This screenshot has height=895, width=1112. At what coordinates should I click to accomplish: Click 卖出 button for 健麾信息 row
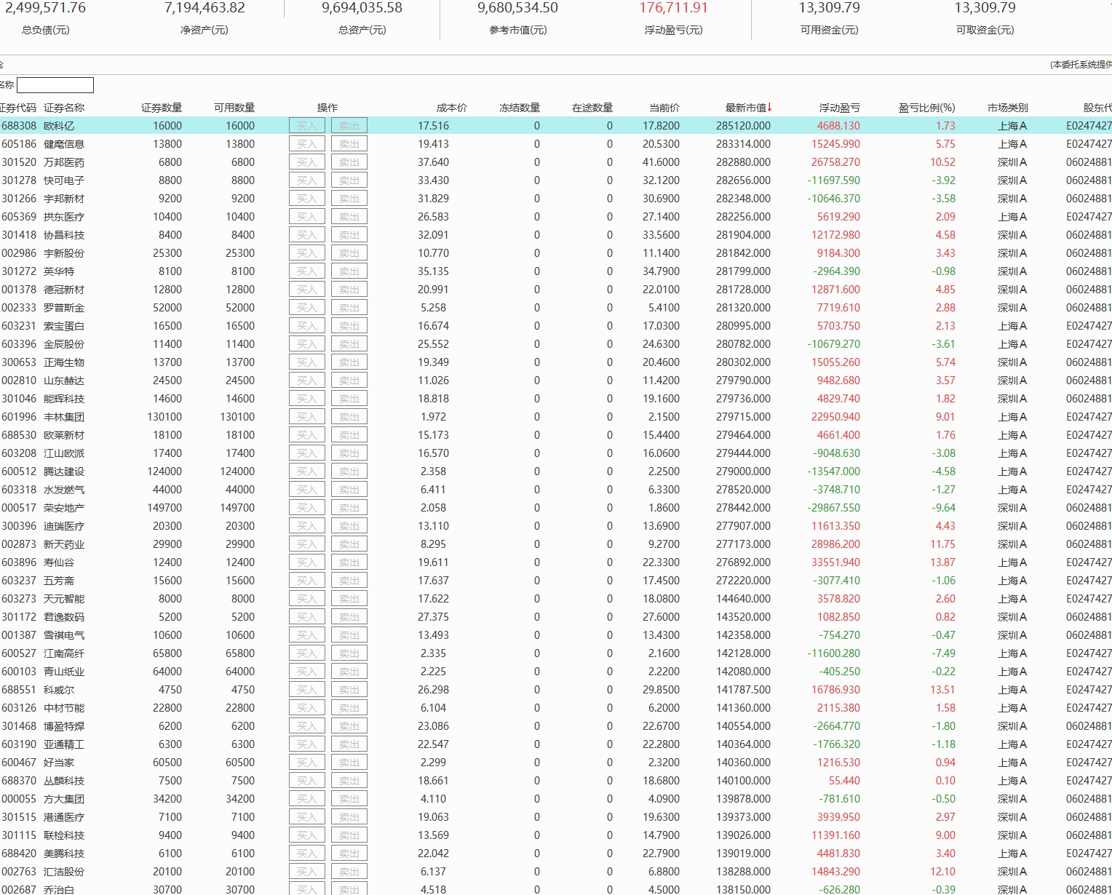click(x=349, y=144)
